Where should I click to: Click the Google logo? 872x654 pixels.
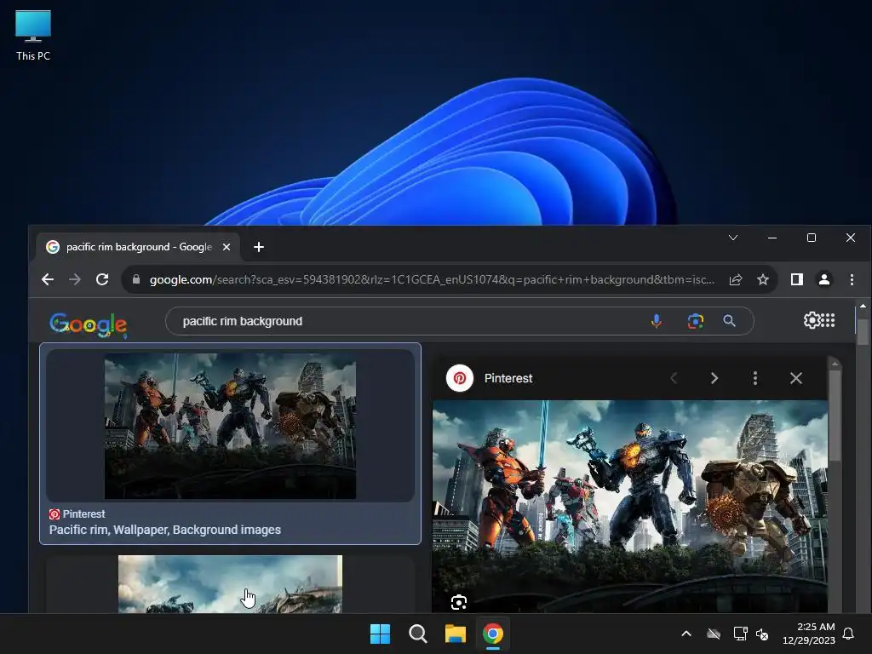(x=88, y=324)
